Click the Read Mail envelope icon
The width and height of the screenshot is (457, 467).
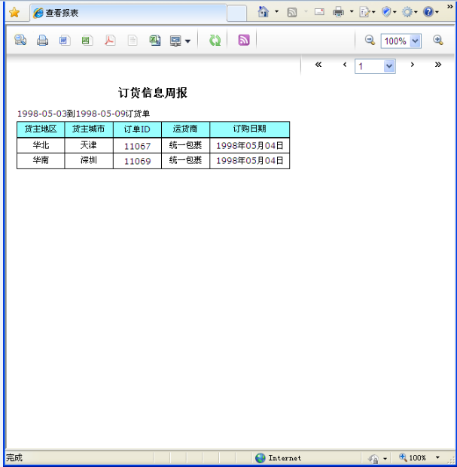(319, 12)
